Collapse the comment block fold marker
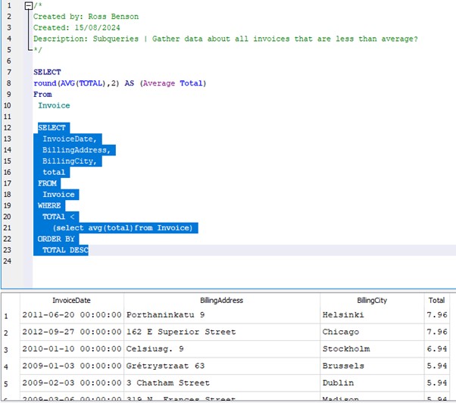Viewport: 456px width, 403px height. pos(29,5)
